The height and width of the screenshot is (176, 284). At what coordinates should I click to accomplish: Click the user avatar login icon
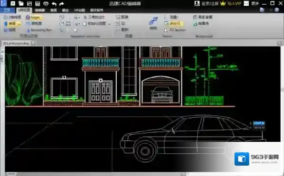tap(197, 3)
